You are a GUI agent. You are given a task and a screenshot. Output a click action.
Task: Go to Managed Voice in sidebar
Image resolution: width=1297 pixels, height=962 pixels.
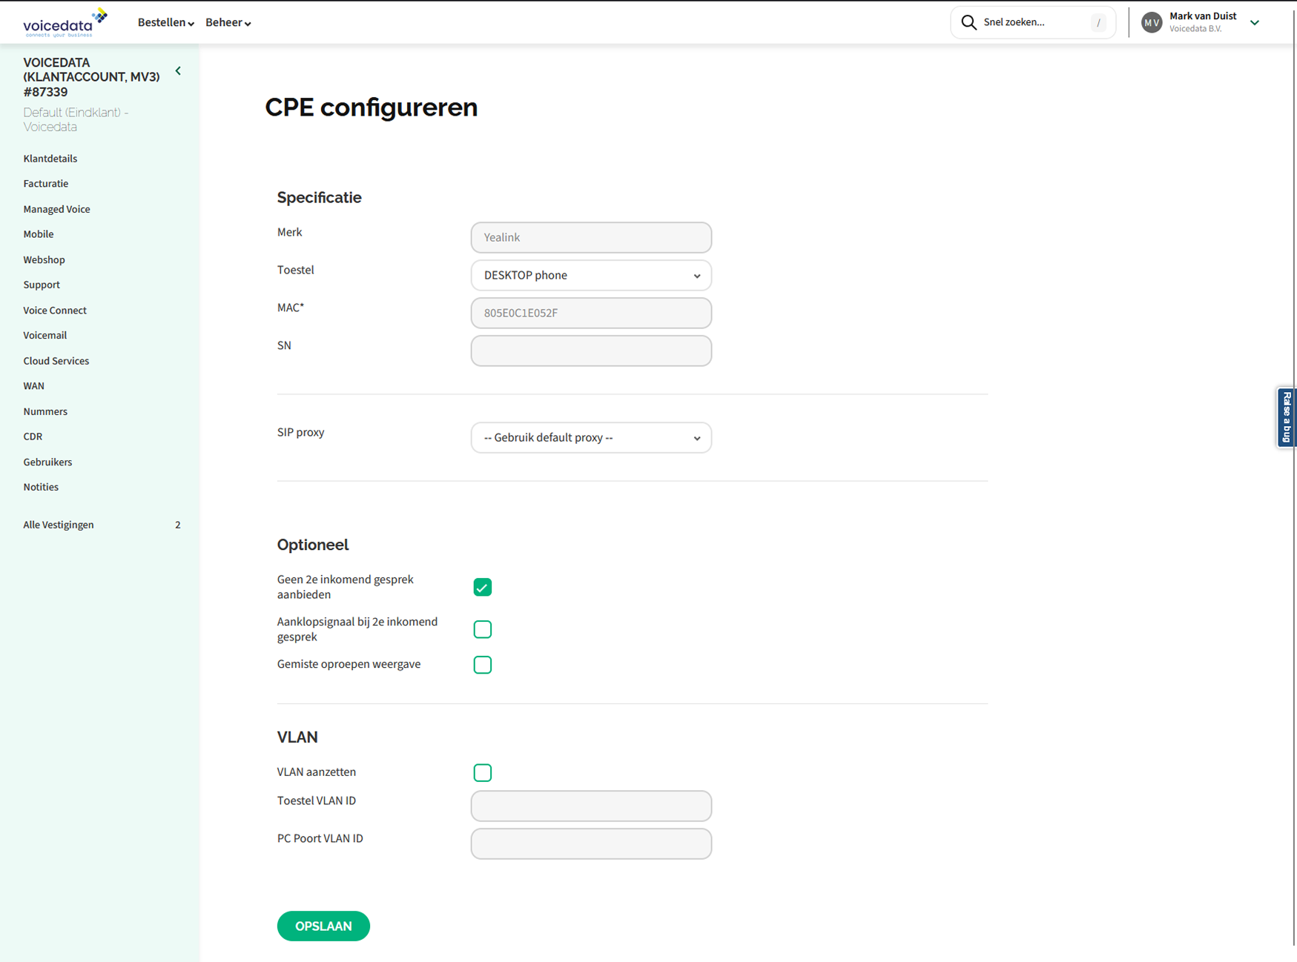56,209
